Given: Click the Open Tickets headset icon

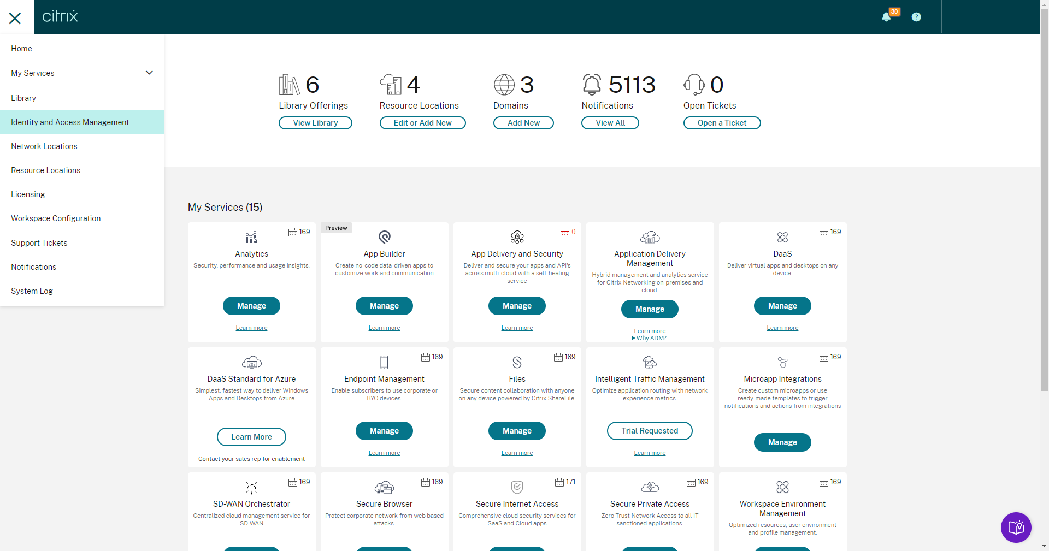Looking at the screenshot, I should 694,85.
